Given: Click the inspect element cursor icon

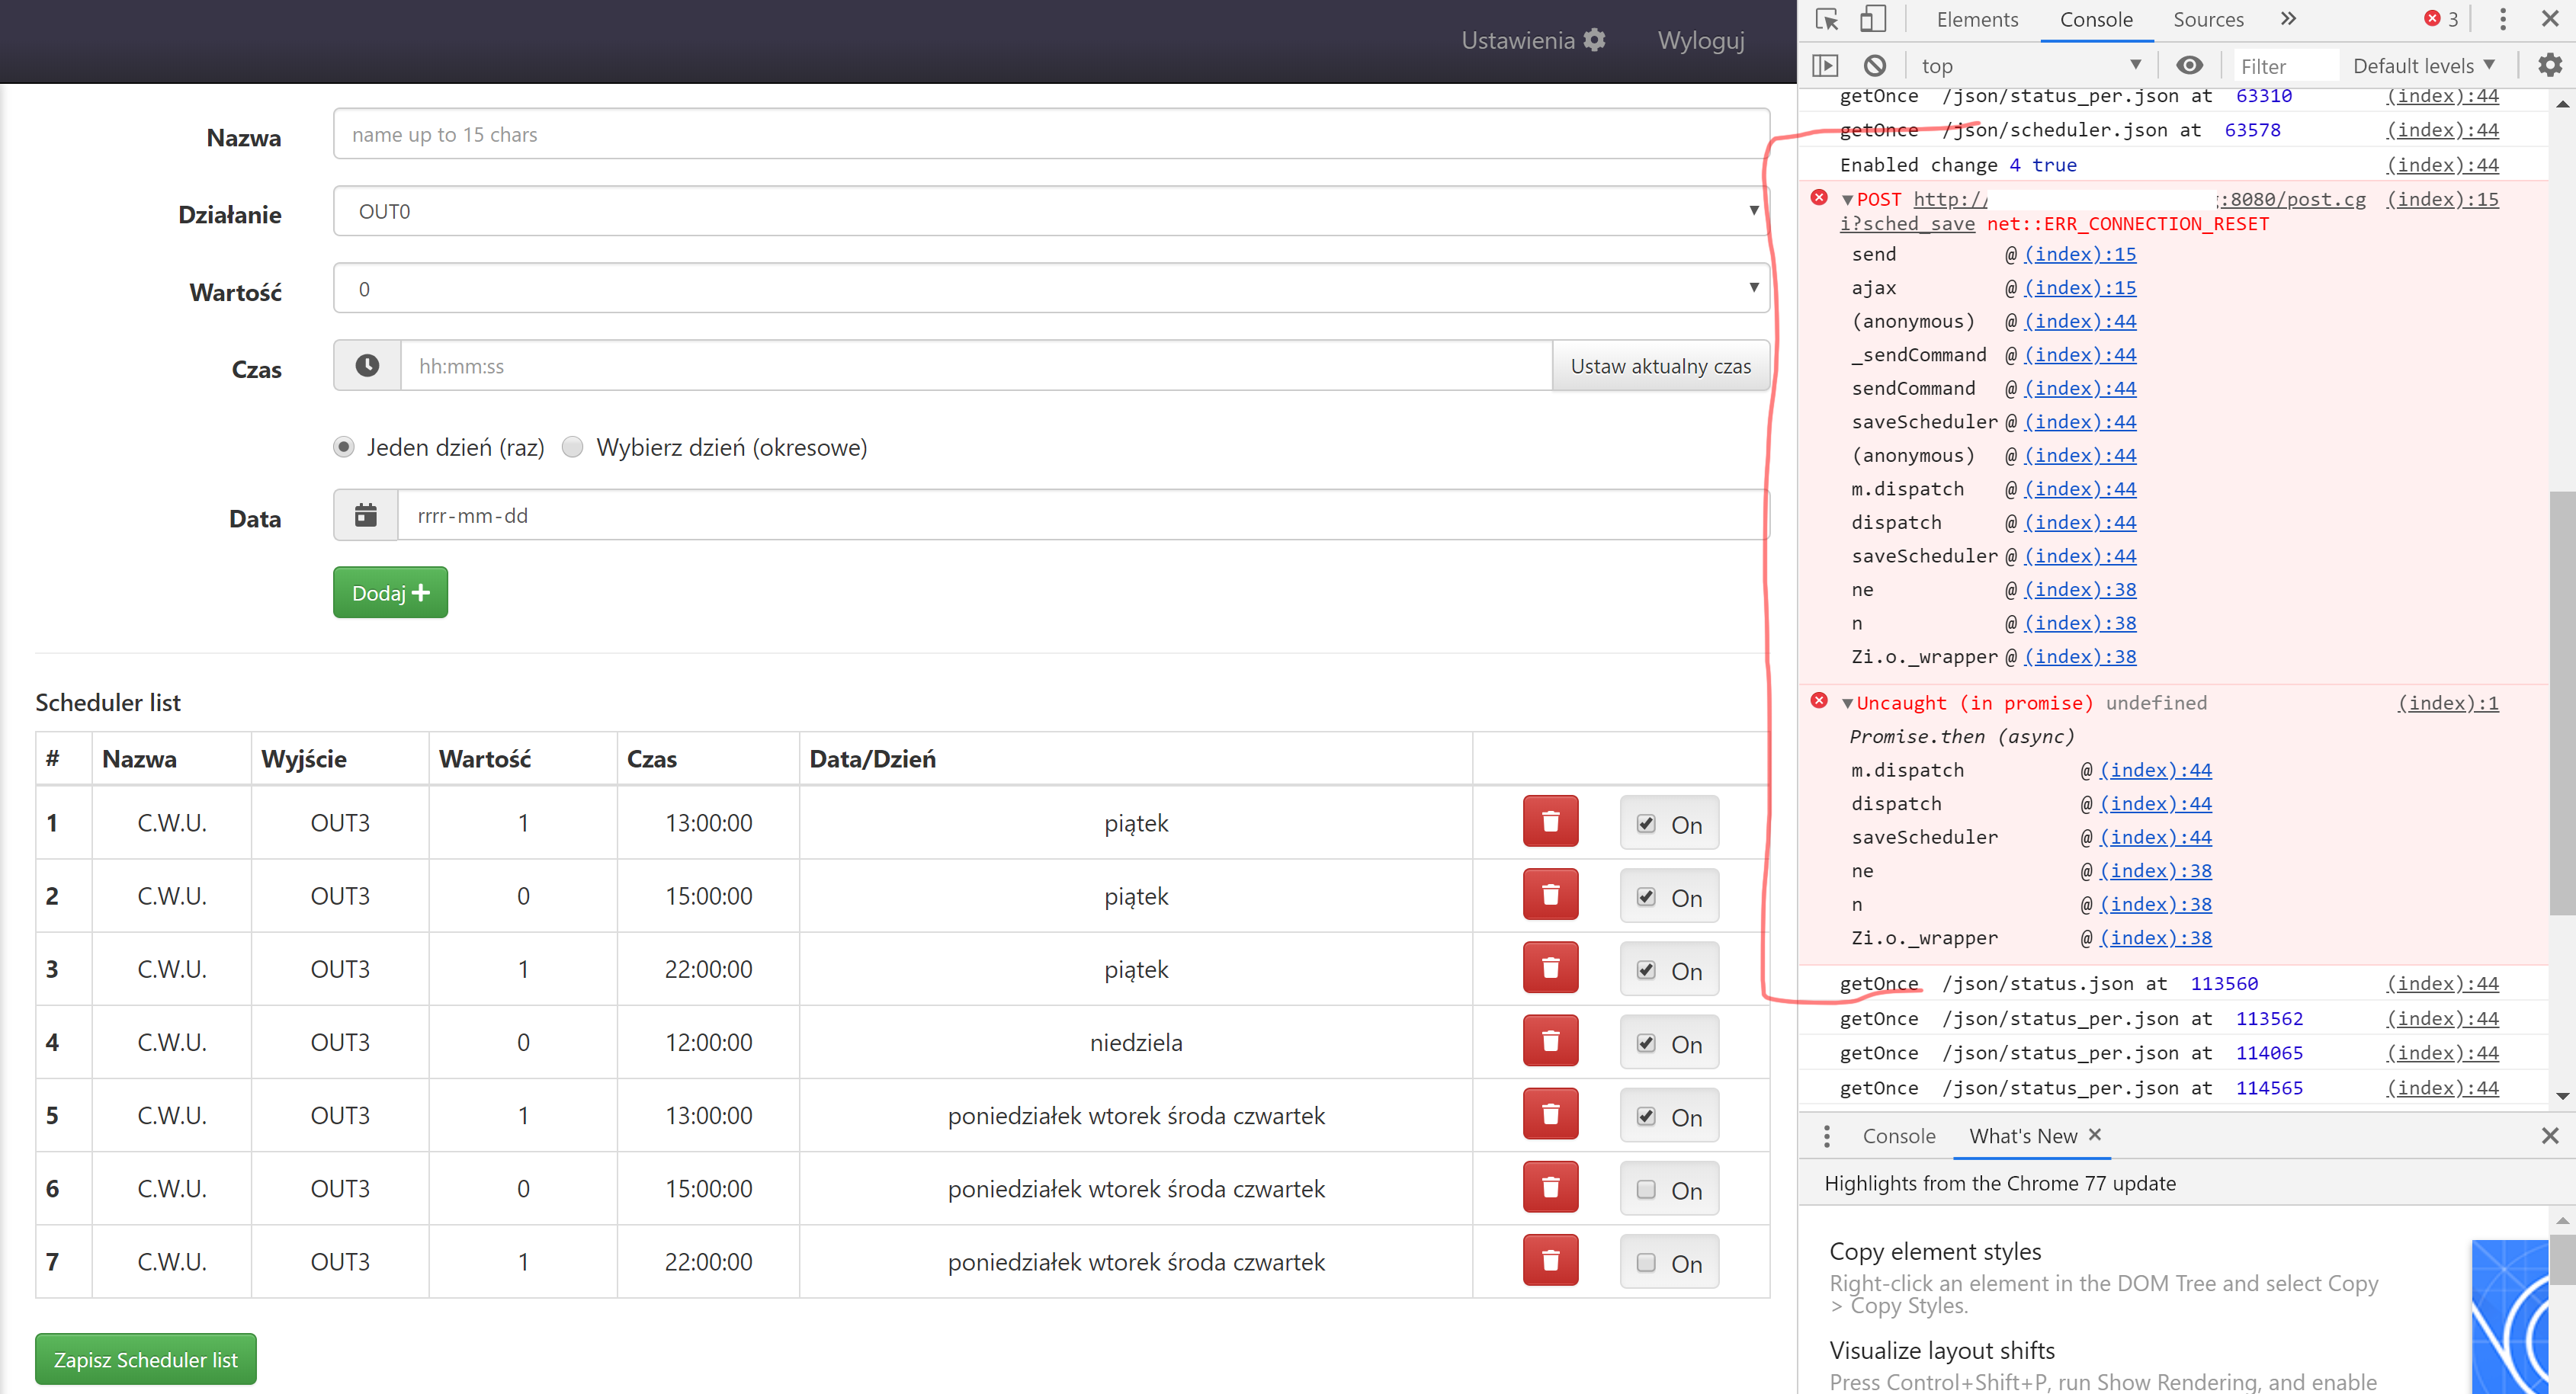Looking at the screenshot, I should [x=1827, y=20].
